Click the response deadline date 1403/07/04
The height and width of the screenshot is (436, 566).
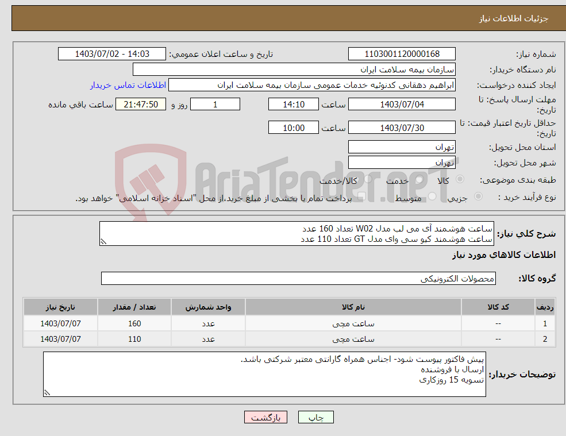click(x=402, y=105)
